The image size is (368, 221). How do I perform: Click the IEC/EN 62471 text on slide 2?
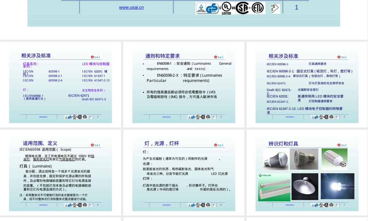pos(79,96)
